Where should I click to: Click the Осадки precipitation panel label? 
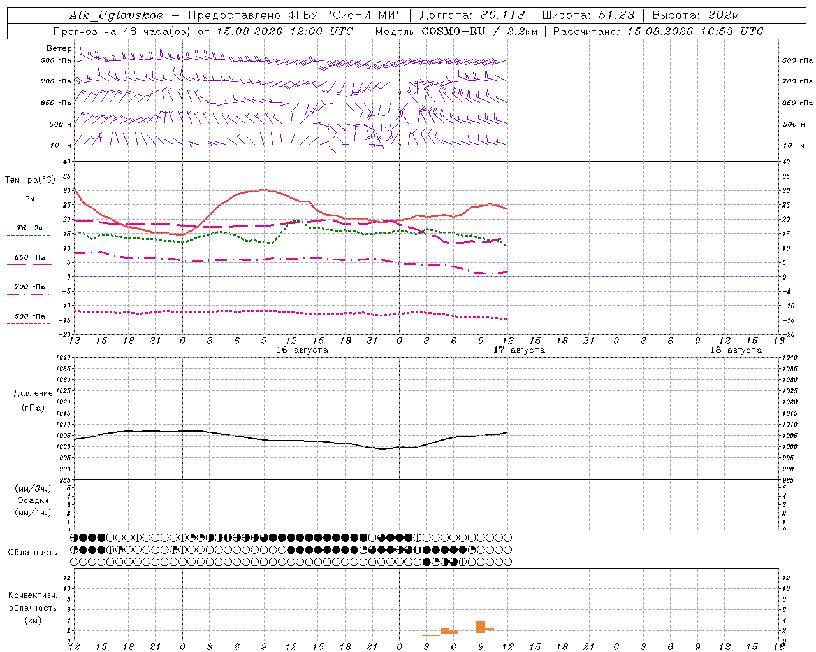[33, 500]
